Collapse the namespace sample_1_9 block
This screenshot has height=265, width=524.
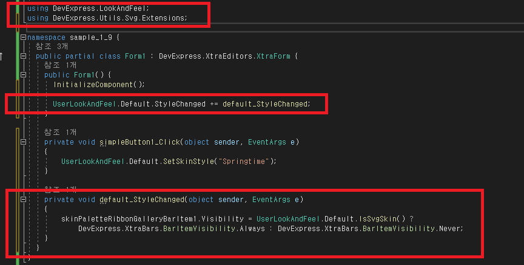coord(24,38)
